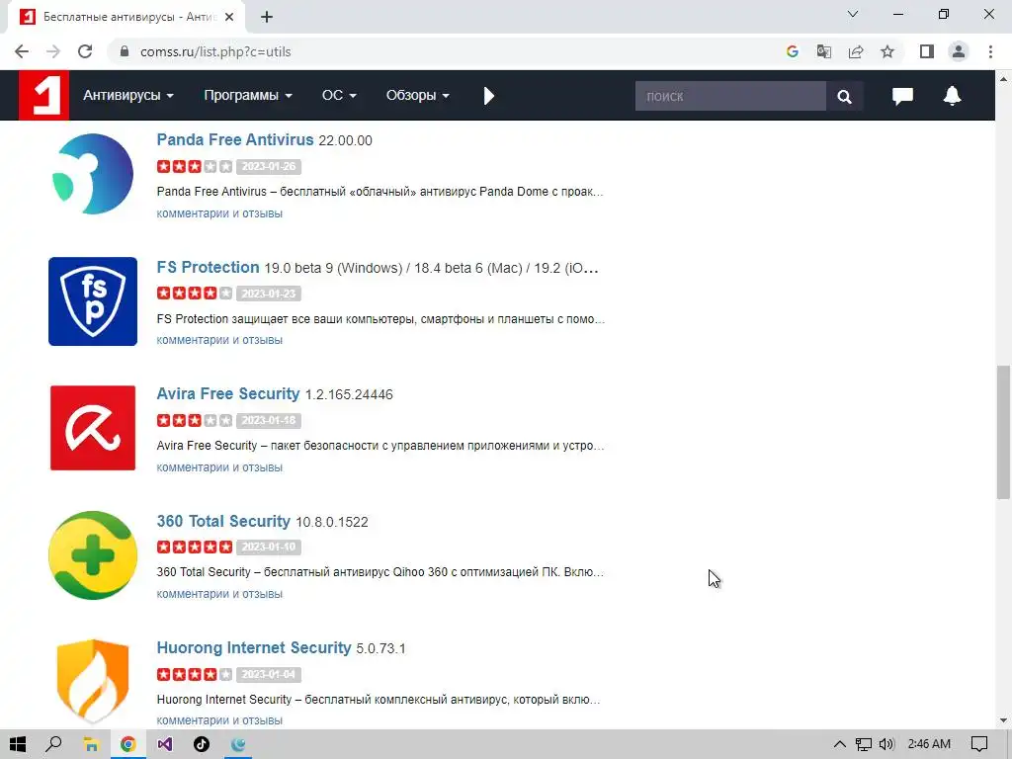The height and width of the screenshot is (759, 1012).
Task: Open the Avira Free Security link
Action: (x=228, y=393)
